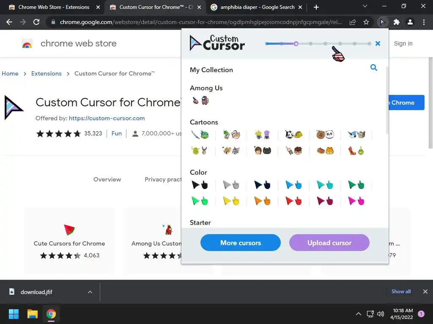Open the Fun category link

[x=117, y=133]
